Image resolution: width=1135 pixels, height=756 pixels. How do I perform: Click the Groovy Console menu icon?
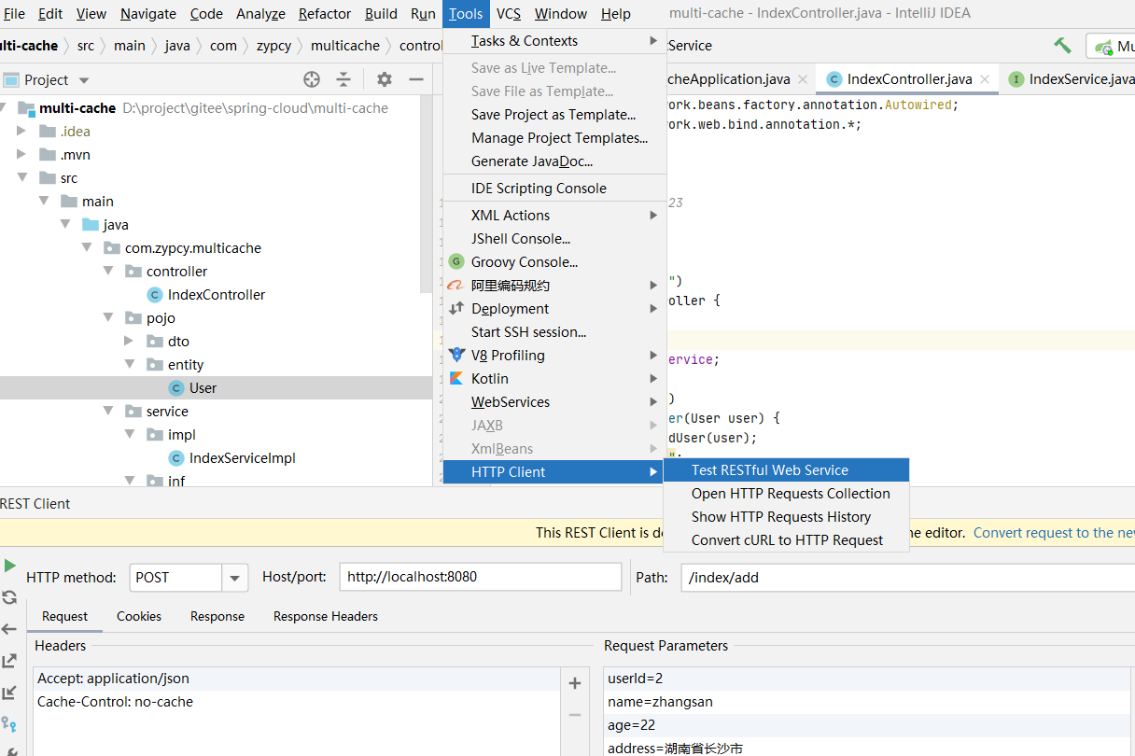(456, 262)
